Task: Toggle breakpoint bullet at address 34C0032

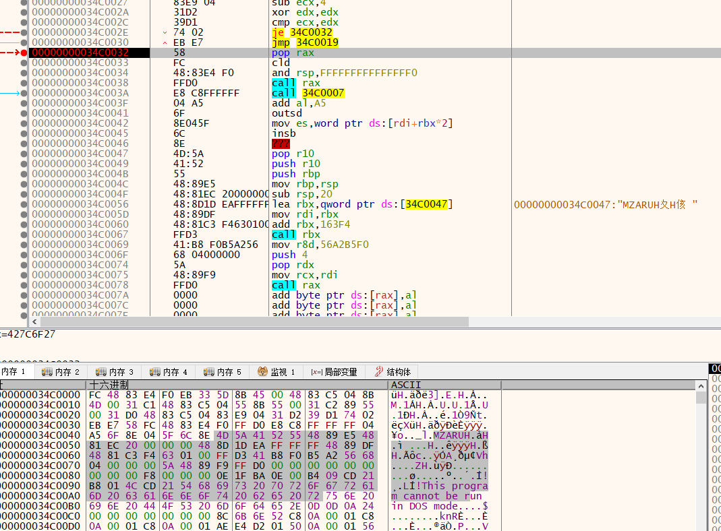Action: pyautogui.click(x=24, y=53)
